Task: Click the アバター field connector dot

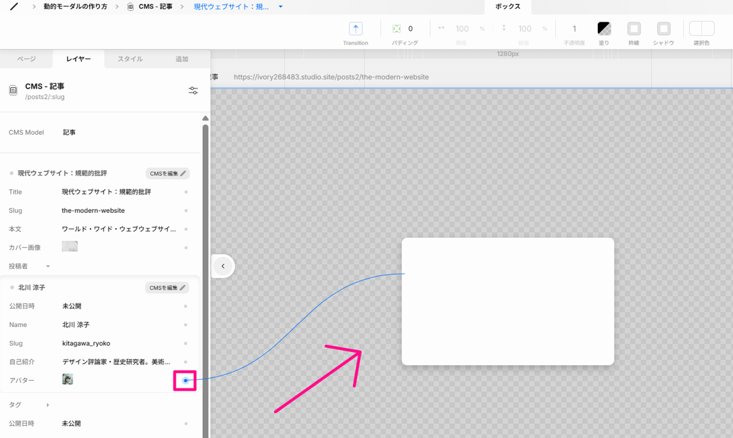Action: click(185, 381)
